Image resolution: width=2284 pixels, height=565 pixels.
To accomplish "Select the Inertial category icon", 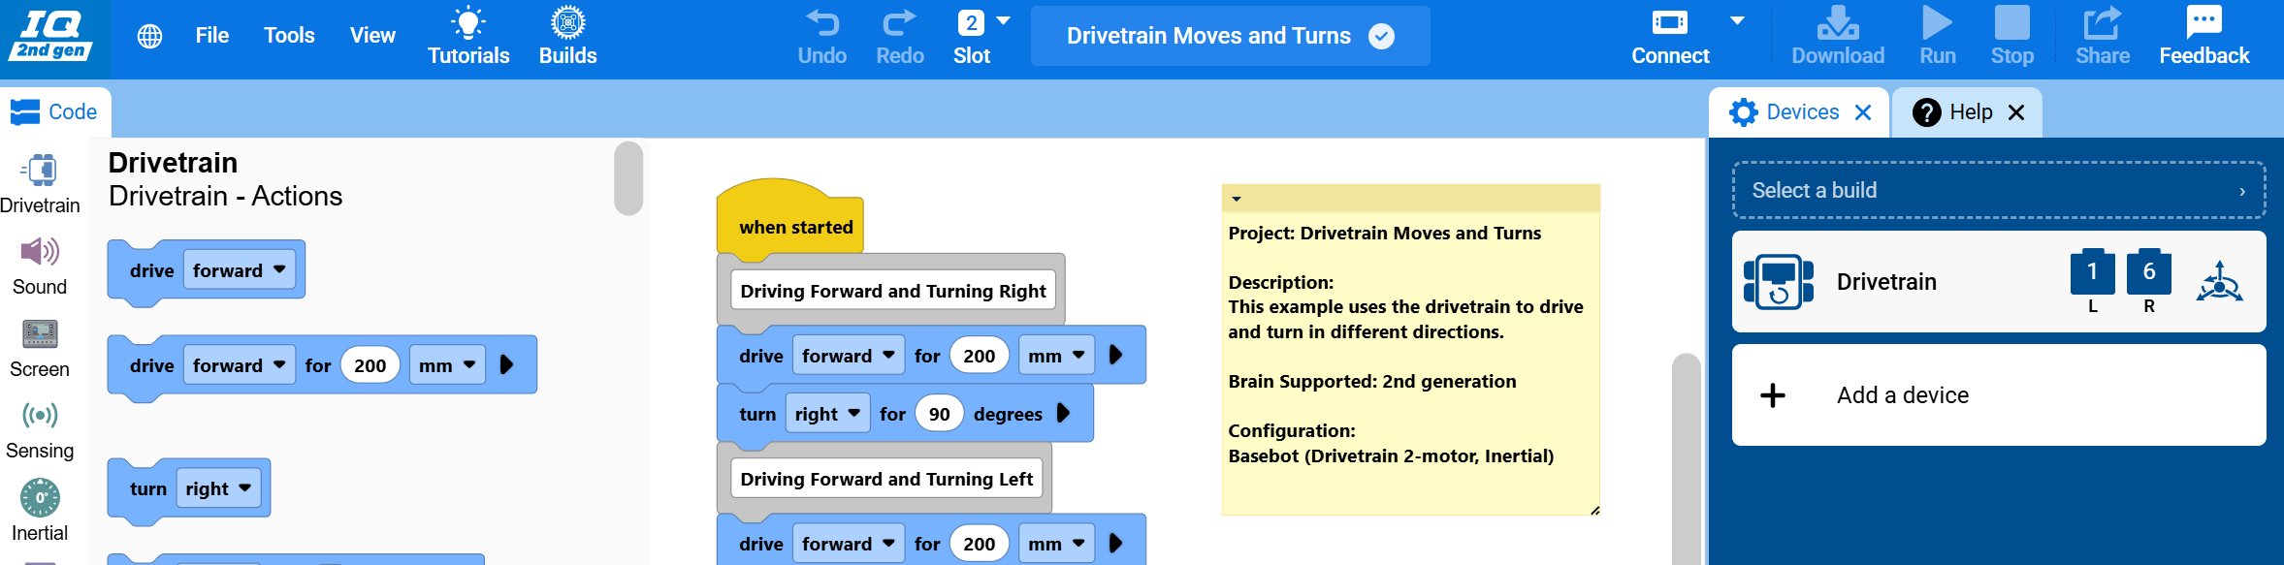I will 40,498.
